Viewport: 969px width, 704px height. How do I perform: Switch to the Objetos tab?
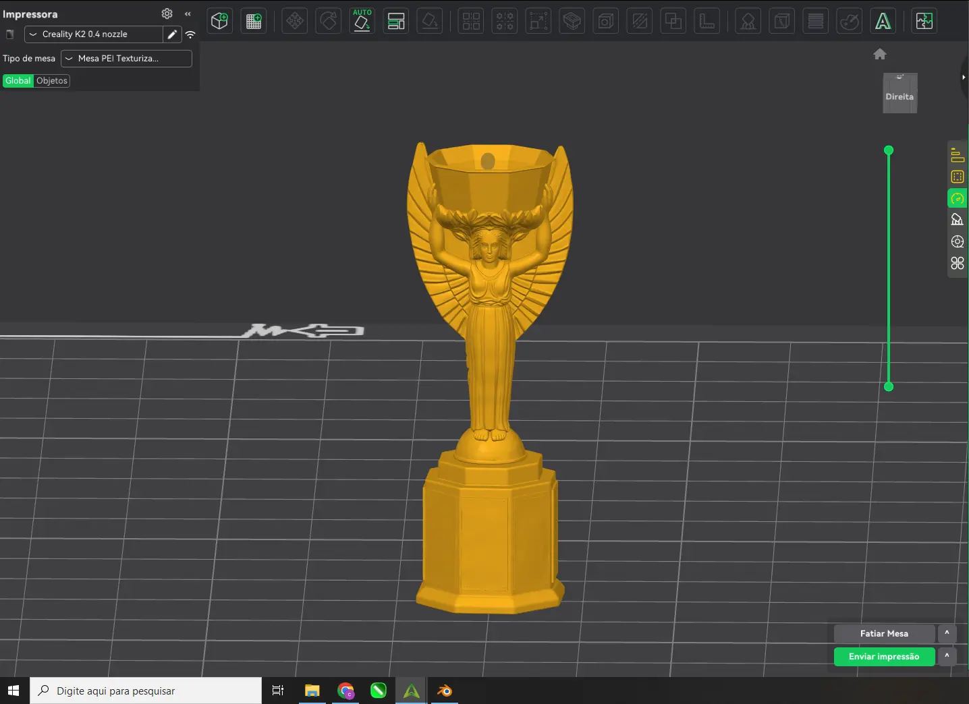[52, 81]
